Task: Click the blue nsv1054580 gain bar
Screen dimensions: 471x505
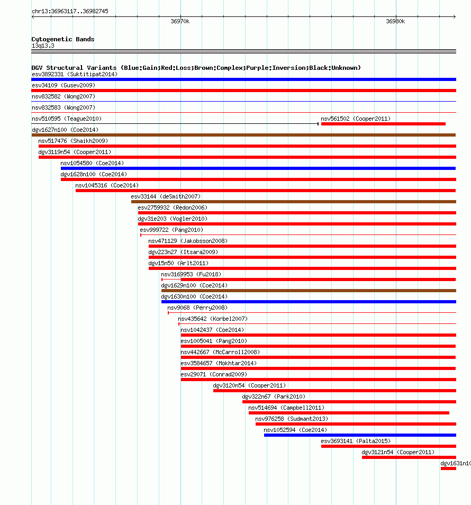Action: 258,168
